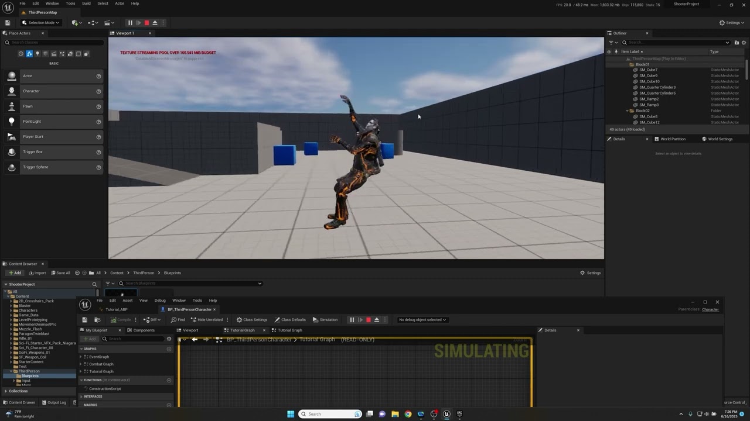Open the Actor menu in main menu bar
The width and height of the screenshot is (750, 421).
click(120, 4)
